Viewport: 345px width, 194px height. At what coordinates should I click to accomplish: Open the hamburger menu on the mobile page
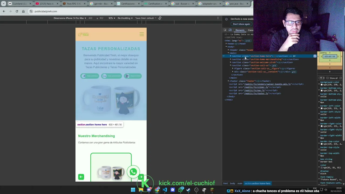click(142, 34)
